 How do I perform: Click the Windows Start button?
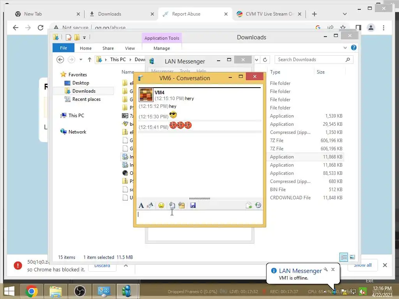coord(9,291)
